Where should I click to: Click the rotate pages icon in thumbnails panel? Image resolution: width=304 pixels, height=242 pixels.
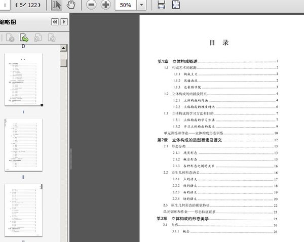37,37
